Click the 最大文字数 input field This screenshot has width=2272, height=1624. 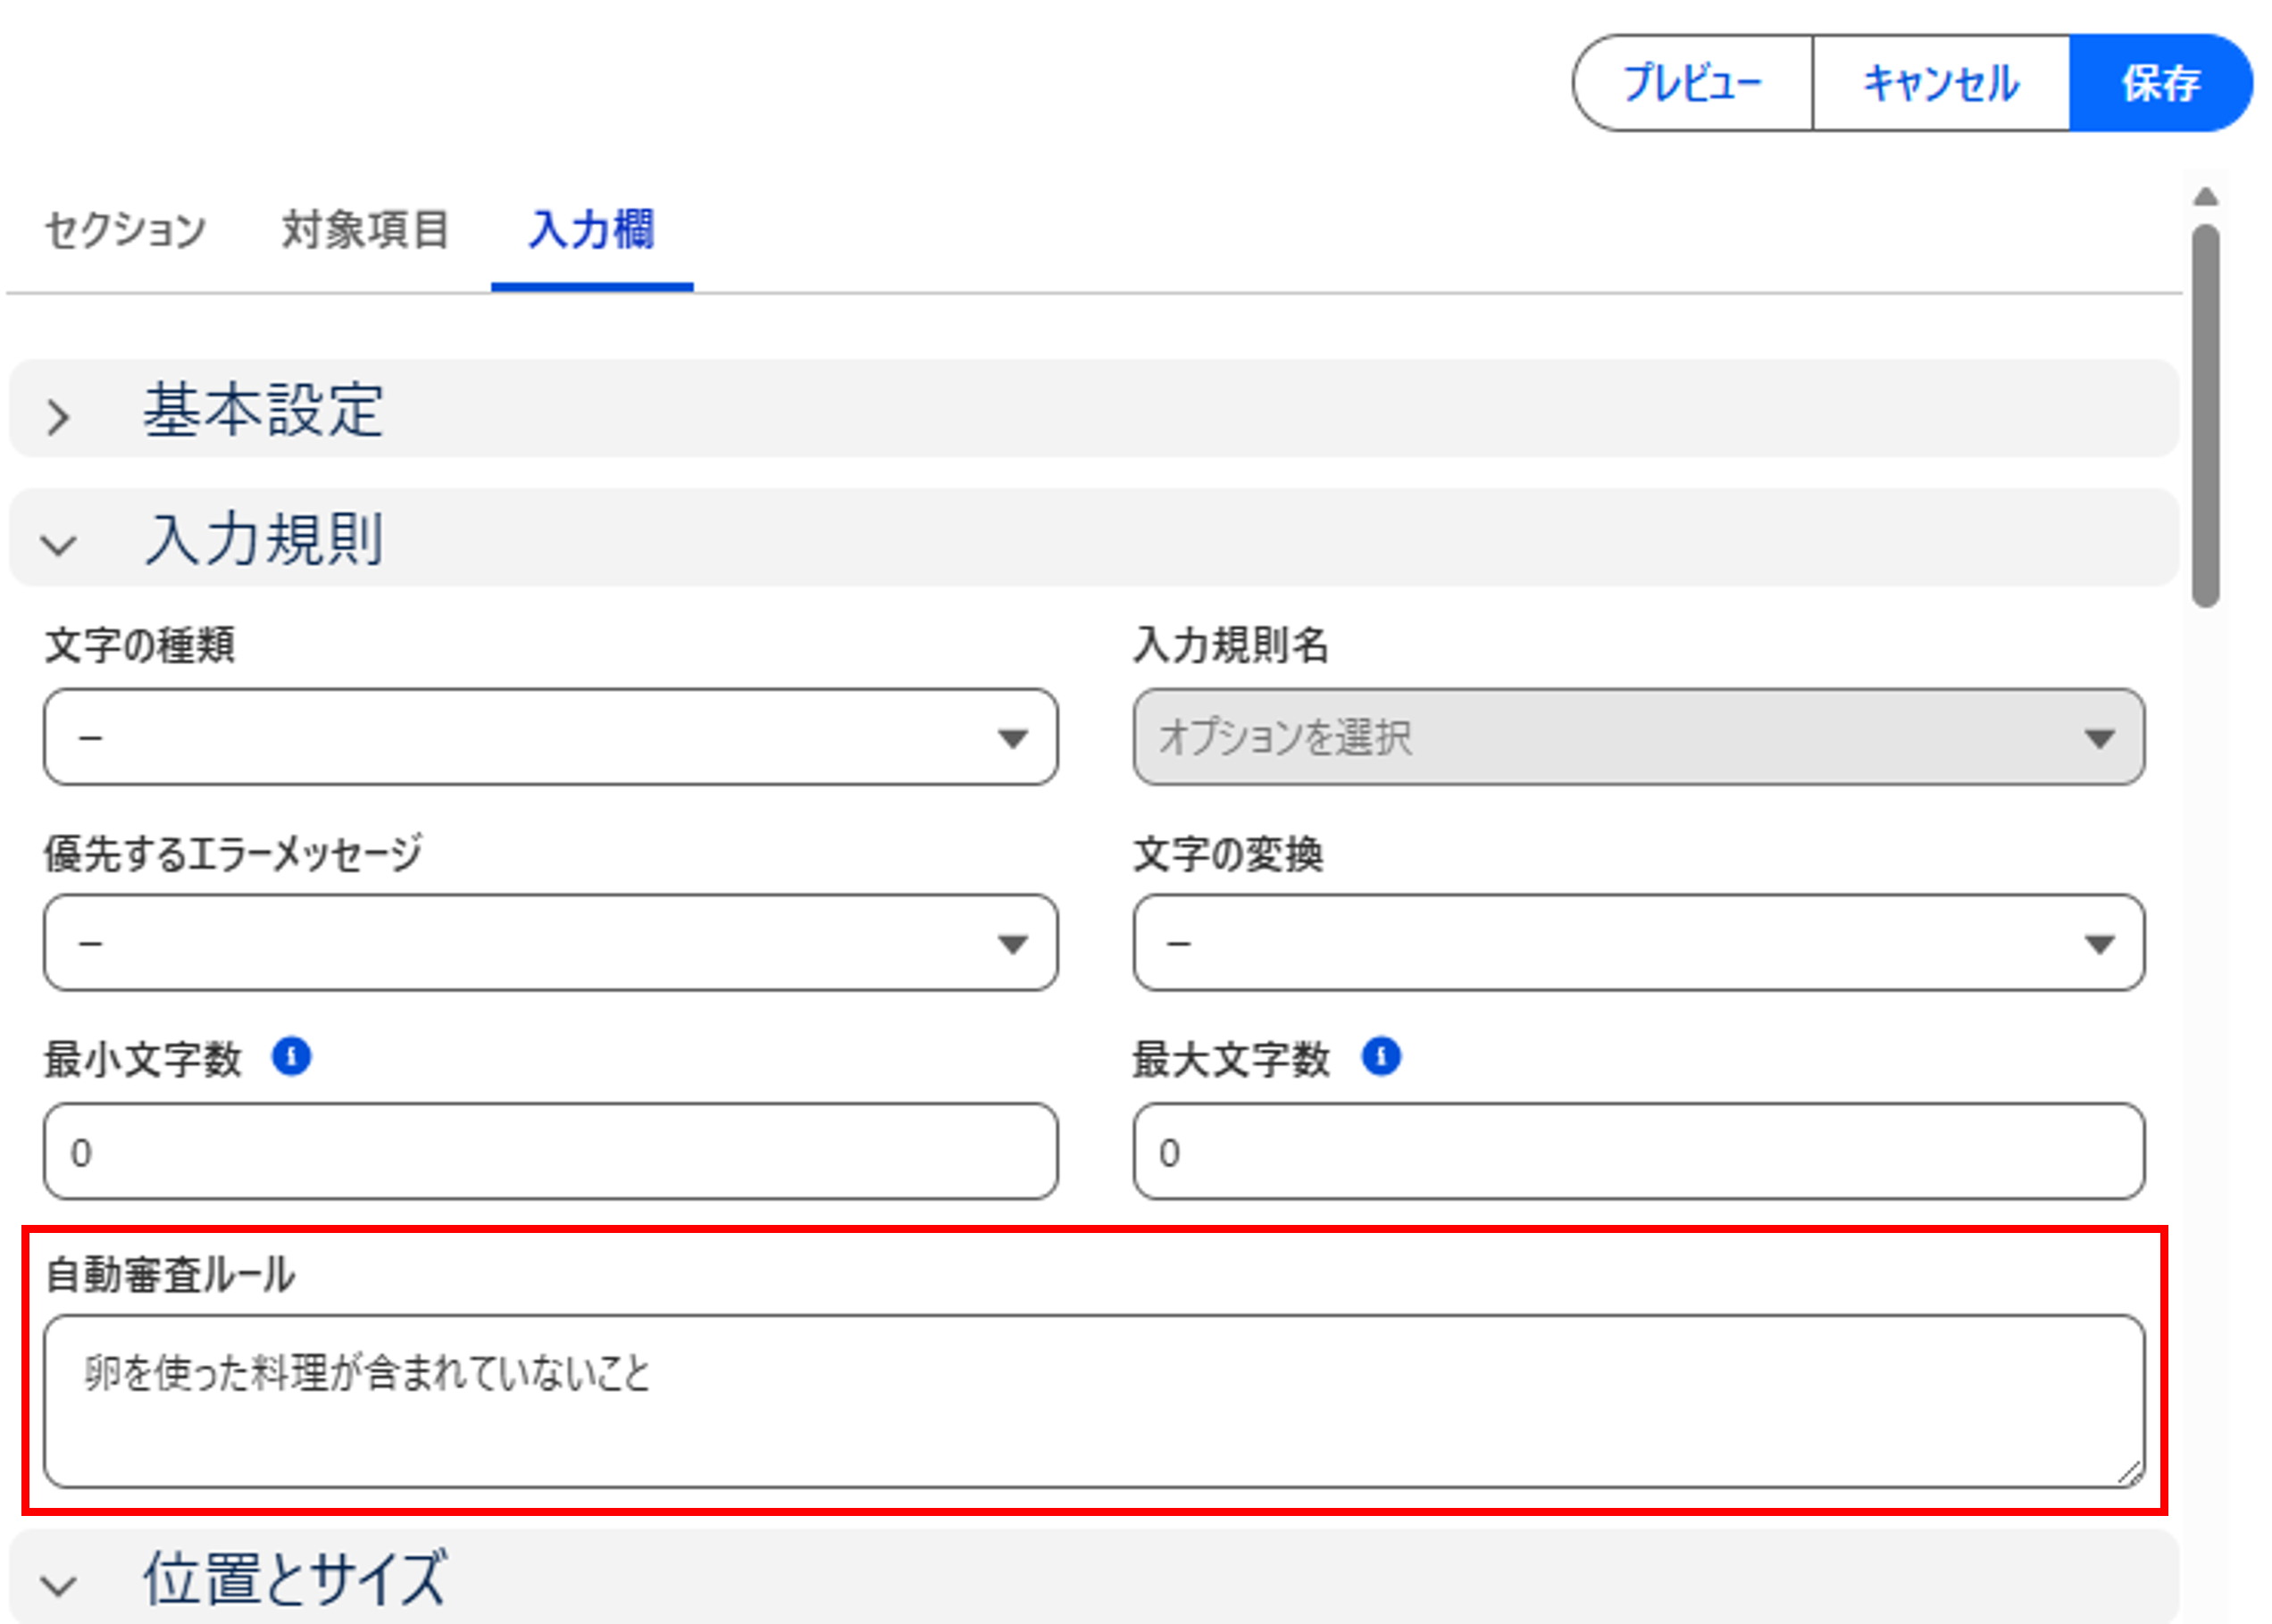coord(1638,1152)
